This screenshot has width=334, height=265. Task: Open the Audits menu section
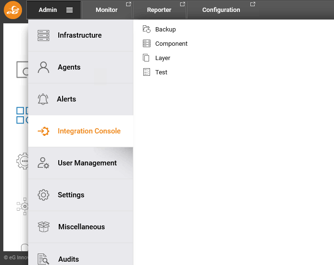click(x=81, y=254)
